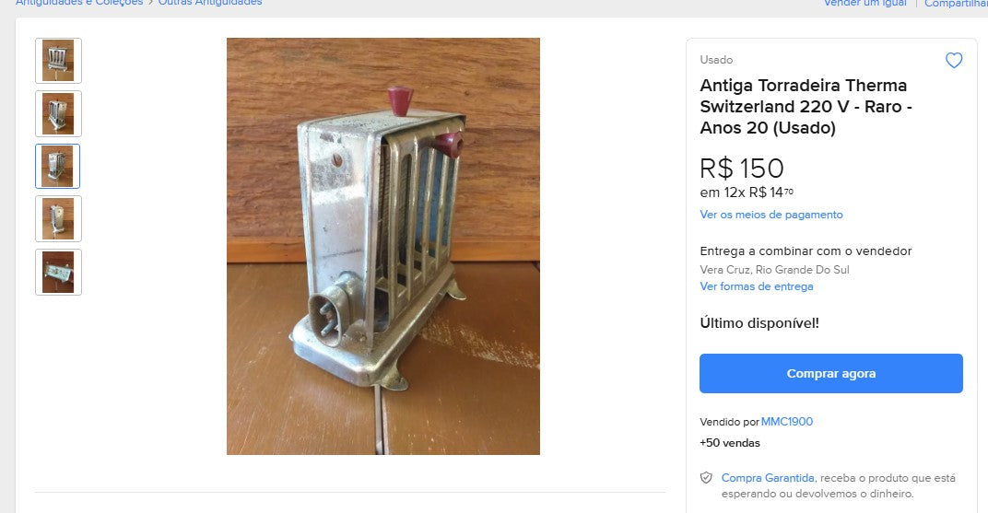Select the fifth thumbnail showing toaster bottom
The width and height of the screenshot is (988, 513).
(59, 272)
